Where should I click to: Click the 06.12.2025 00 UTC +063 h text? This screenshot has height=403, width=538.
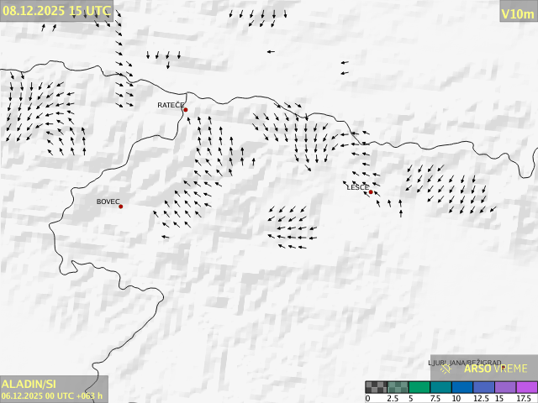click(52, 395)
